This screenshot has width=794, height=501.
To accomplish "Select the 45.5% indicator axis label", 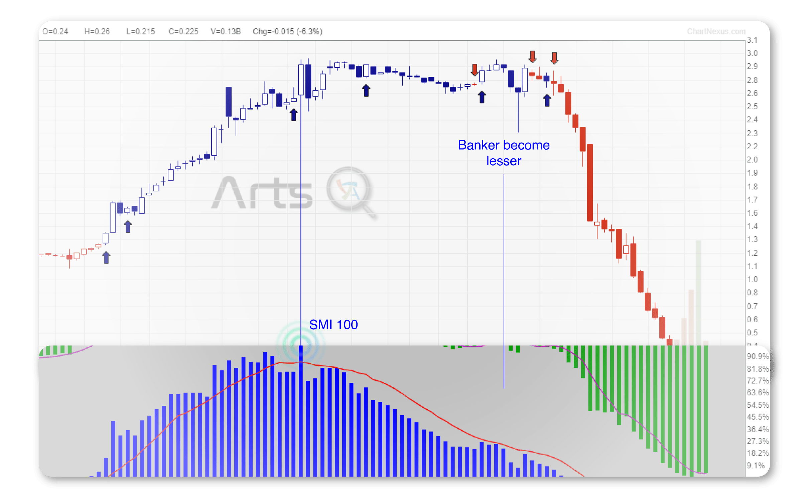I will tap(758, 417).
